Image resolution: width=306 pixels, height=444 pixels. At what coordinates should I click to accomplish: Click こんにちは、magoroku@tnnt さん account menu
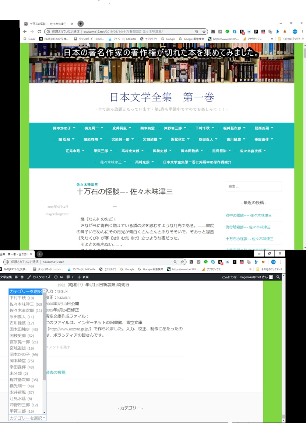(x=247, y=277)
